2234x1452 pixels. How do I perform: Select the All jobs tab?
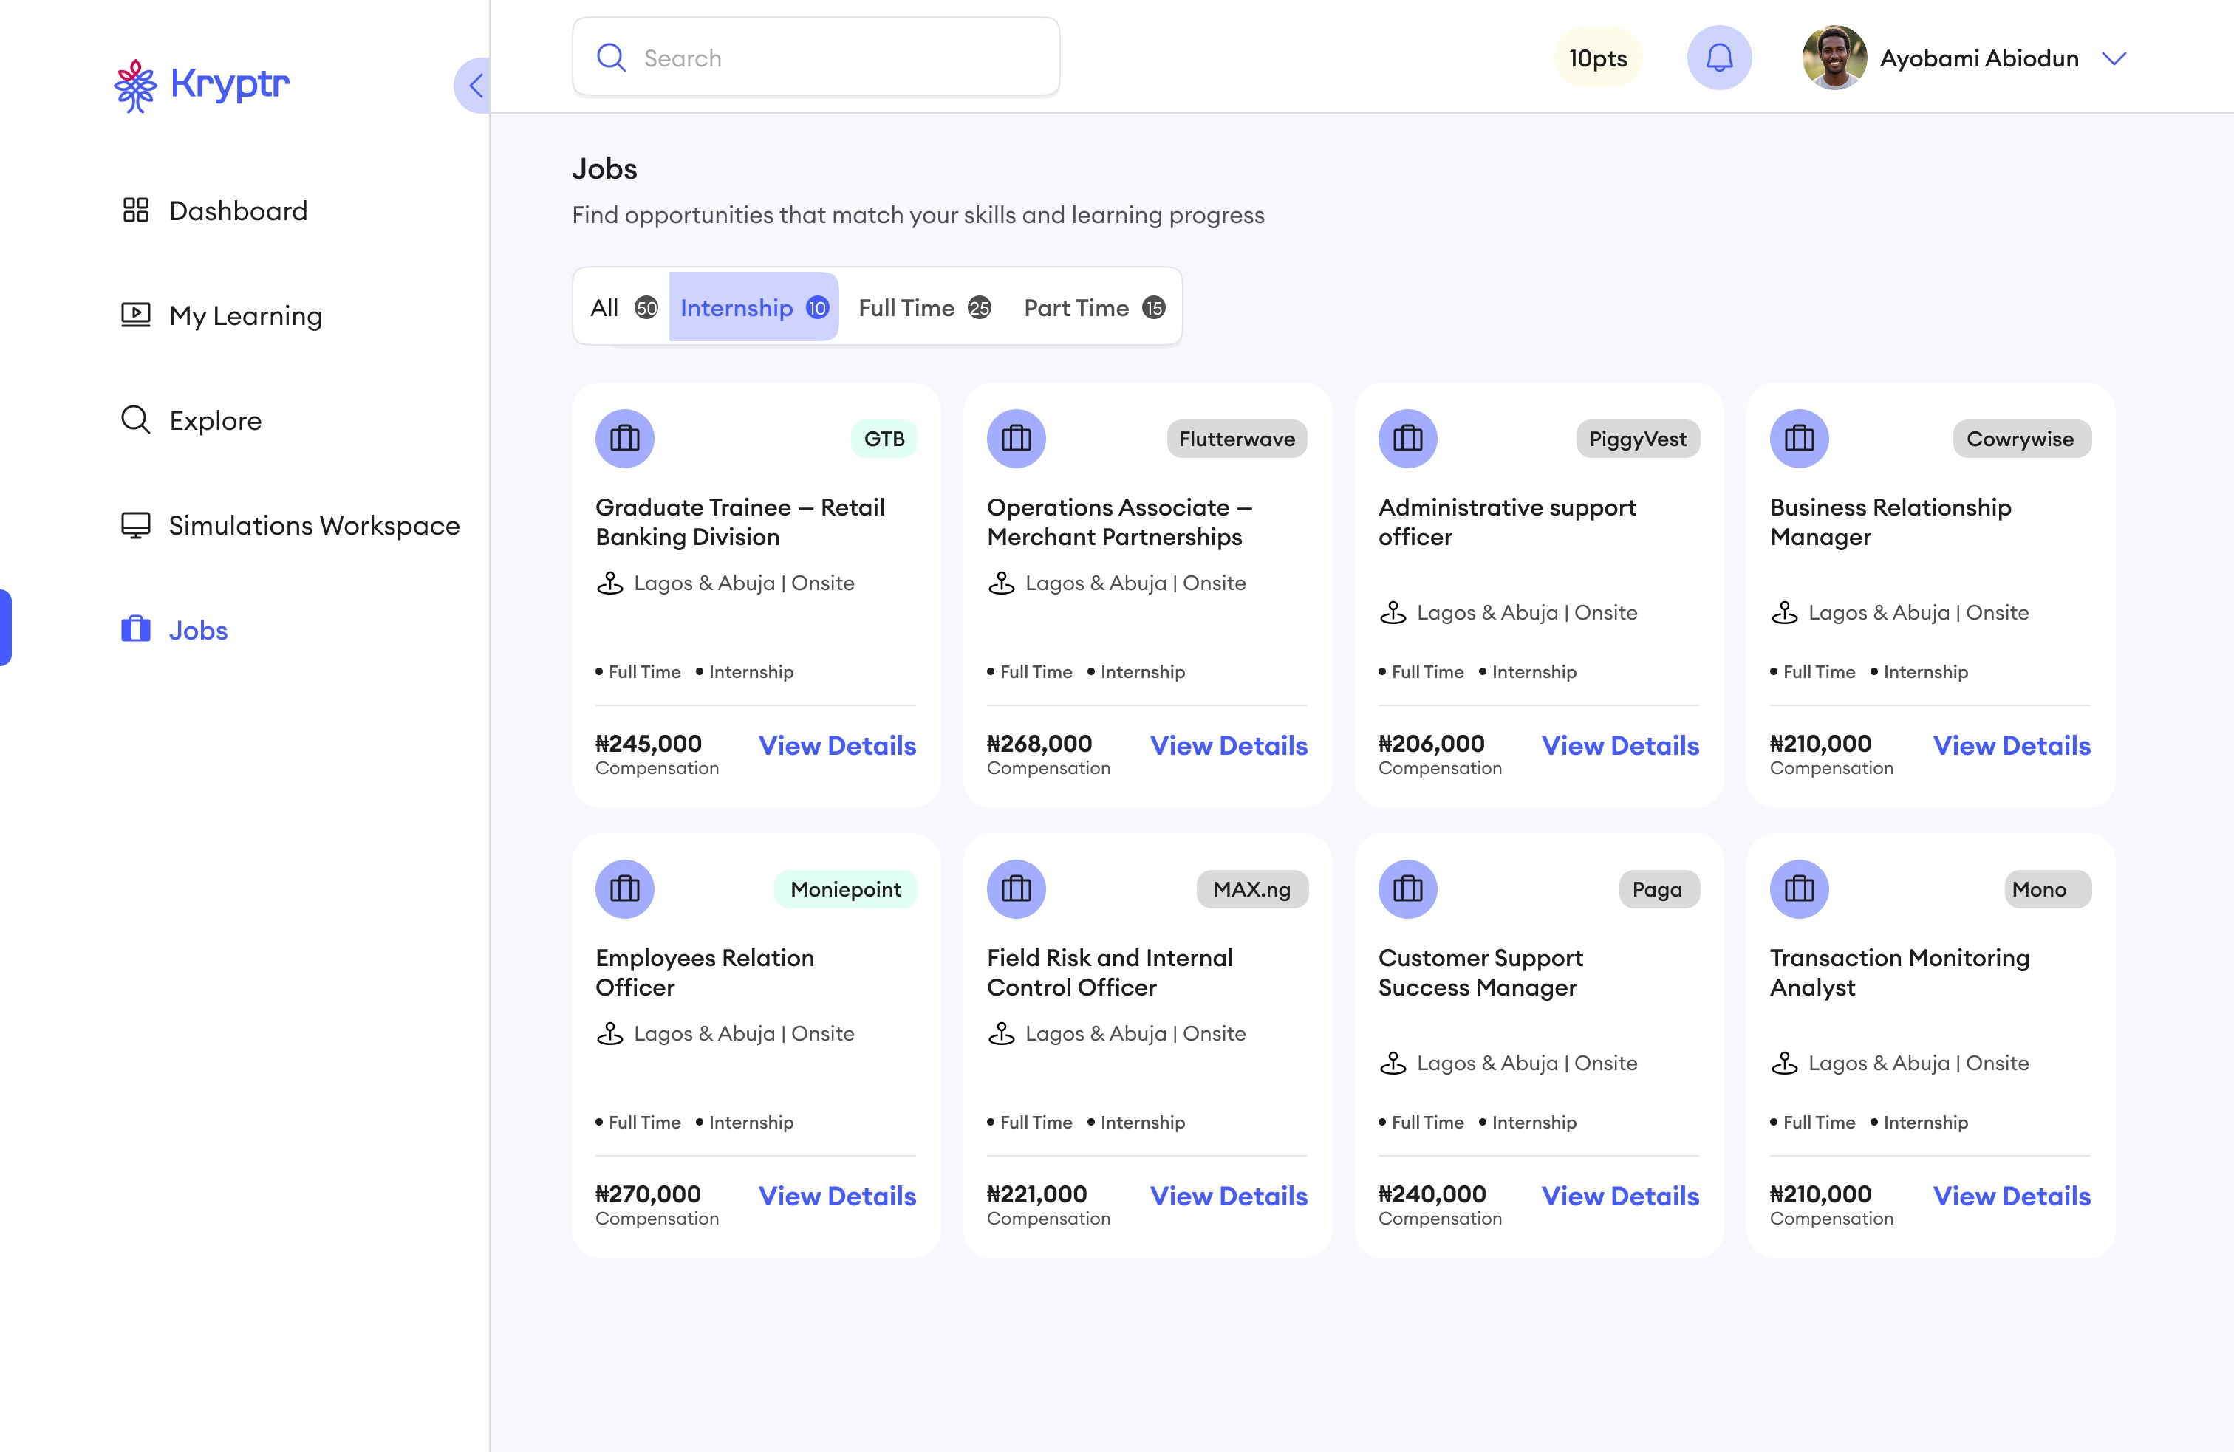pyautogui.click(x=624, y=307)
